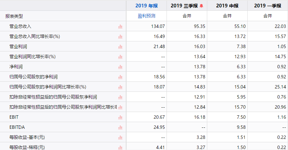The image size is (288, 150).
Task: Open chart icon for 归属母公司股东的净利润 row
Action: coord(120,77)
